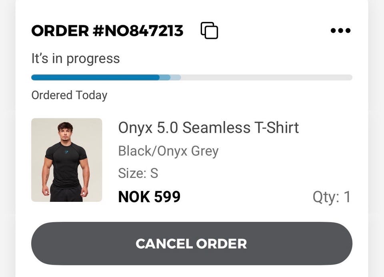This screenshot has height=277, width=384.
Task: Click the NOK 599 price
Action: [x=149, y=197]
